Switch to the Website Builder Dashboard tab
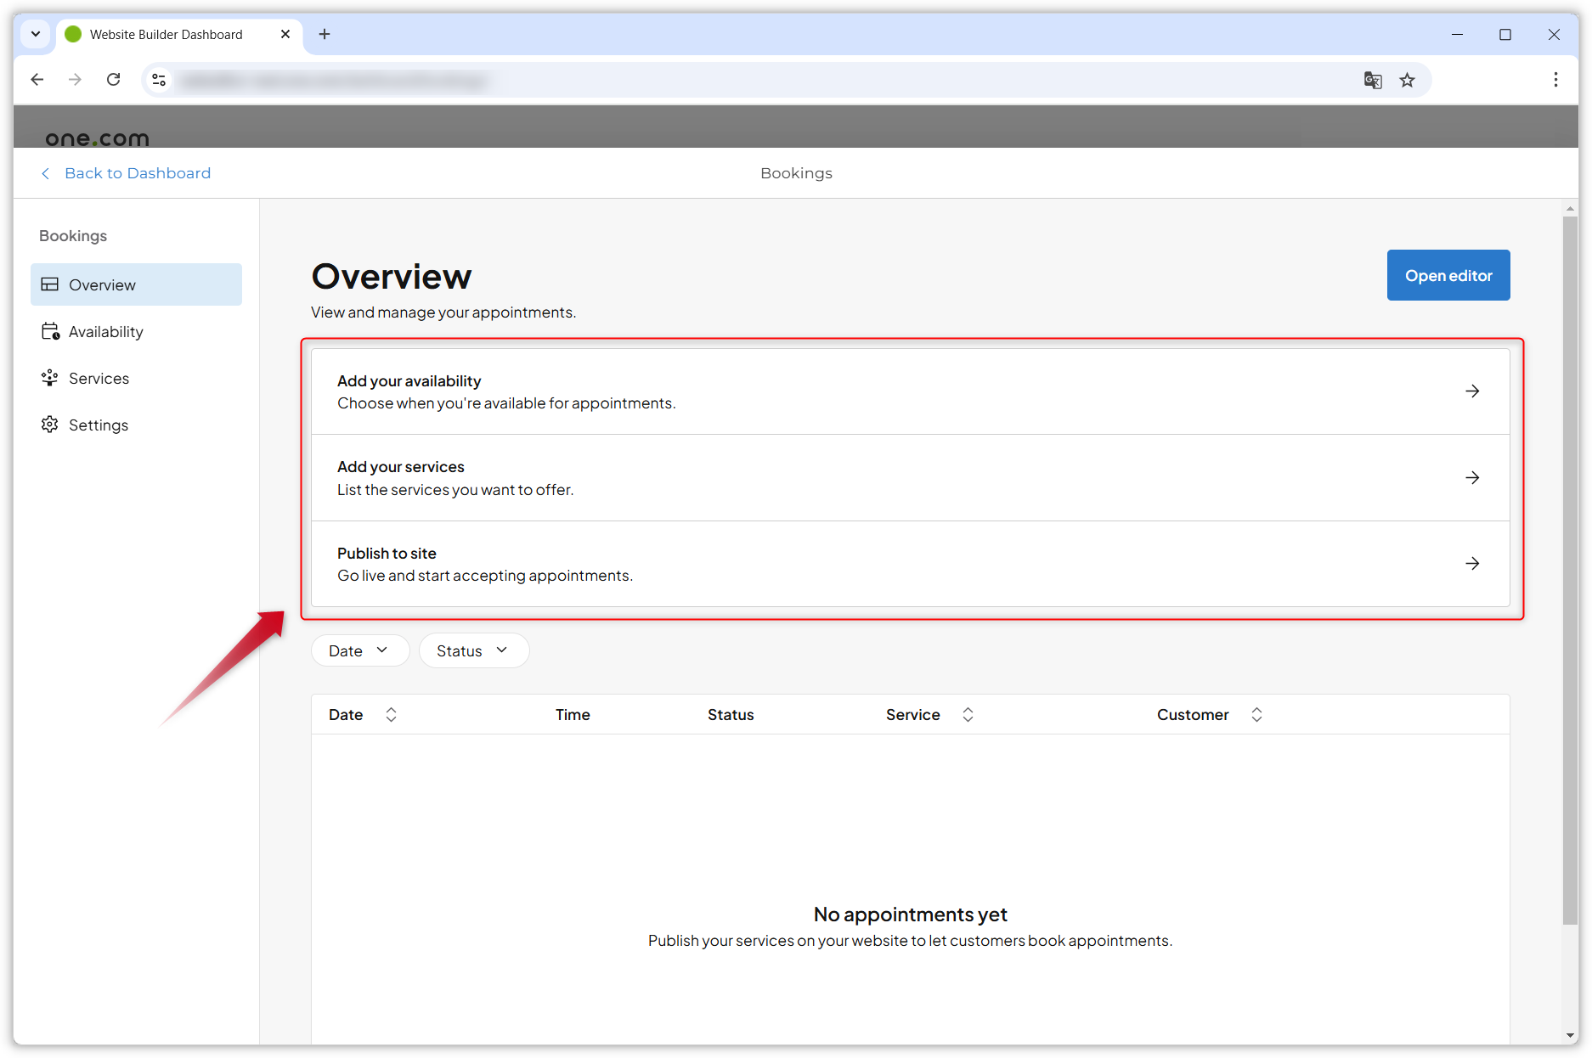Screen dimensions: 1592x1058 point(165,34)
